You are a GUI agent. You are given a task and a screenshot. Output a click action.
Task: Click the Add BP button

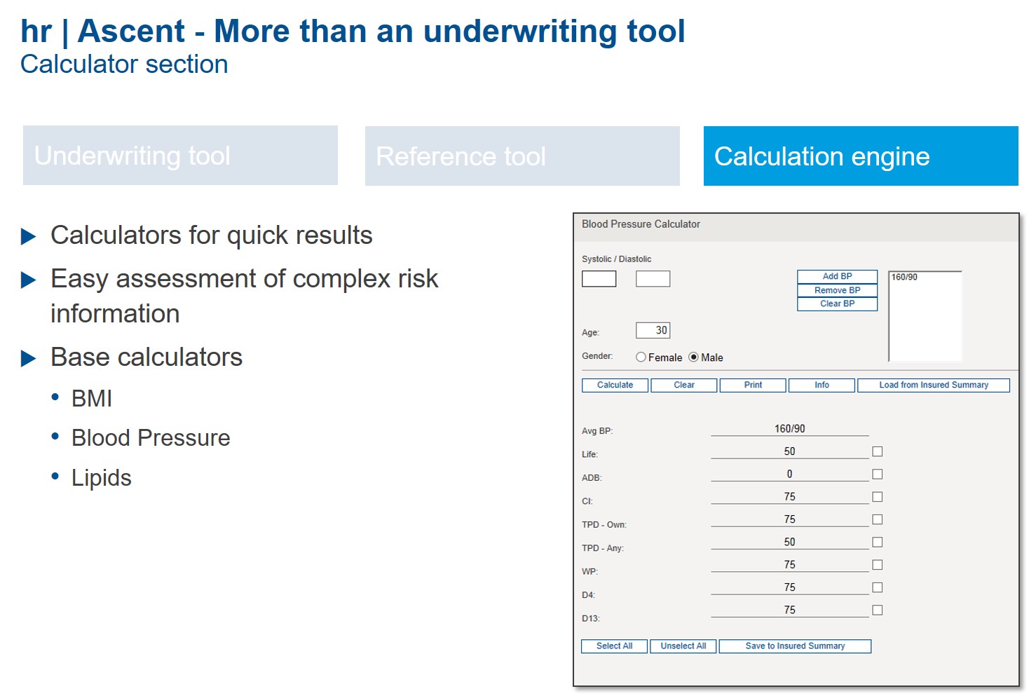[838, 276]
